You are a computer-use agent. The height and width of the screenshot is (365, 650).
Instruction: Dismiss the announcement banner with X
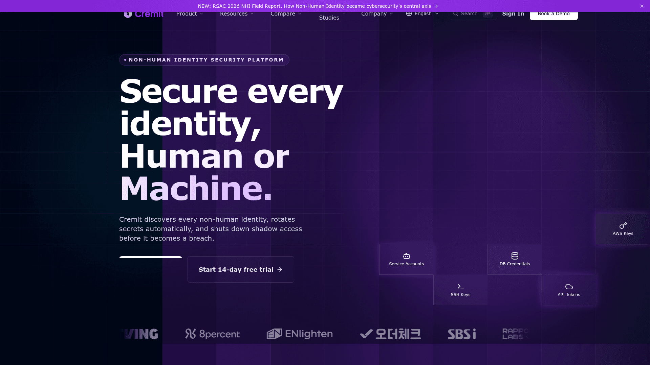point(642,6)
